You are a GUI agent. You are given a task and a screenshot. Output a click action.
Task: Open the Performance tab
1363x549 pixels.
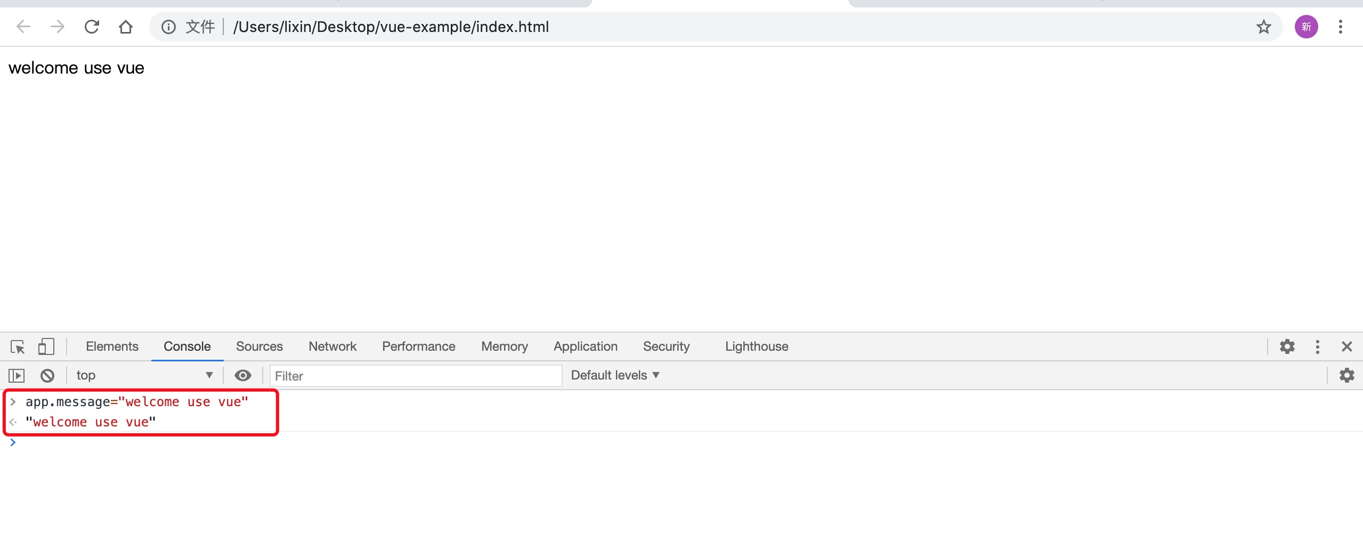419,346
